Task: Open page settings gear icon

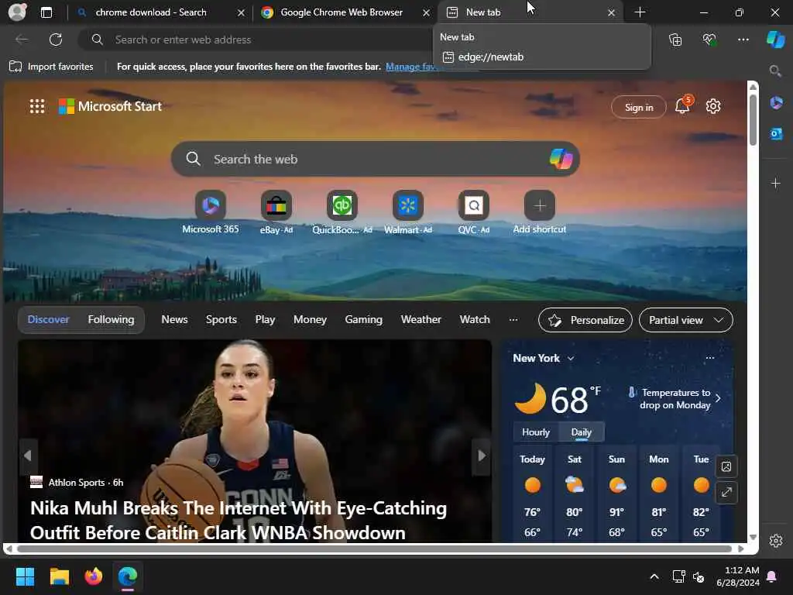Action: pyautogui.click(x=713, y=106)
